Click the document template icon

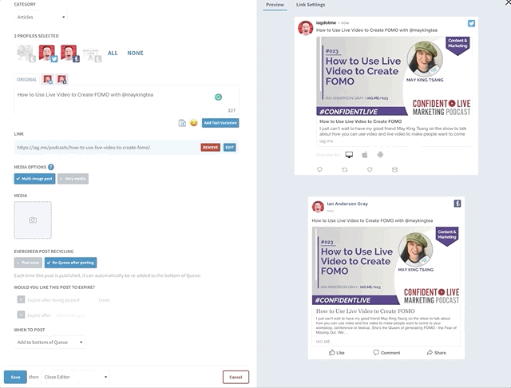pos(182,123)
